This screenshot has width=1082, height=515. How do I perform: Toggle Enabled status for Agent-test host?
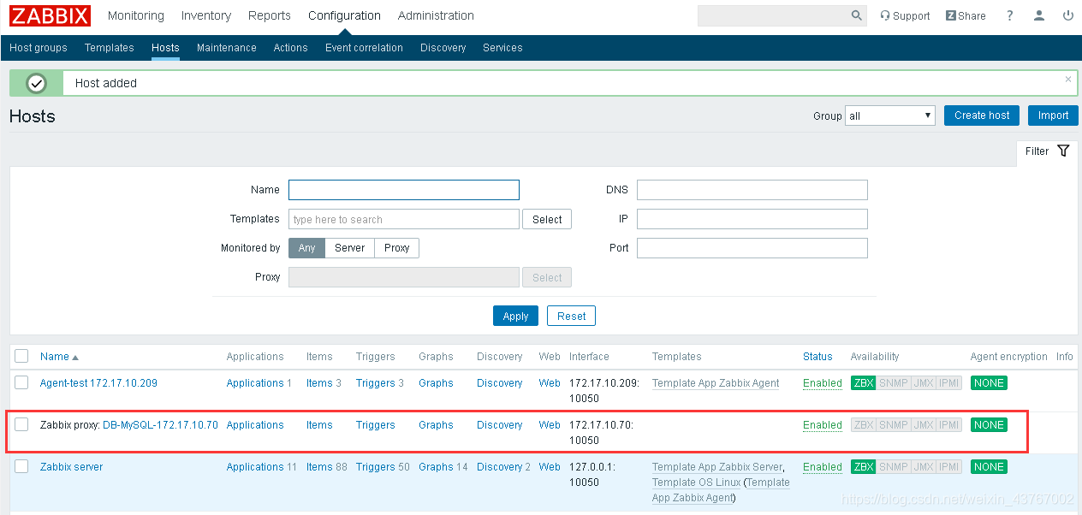(x=823, y=383)
